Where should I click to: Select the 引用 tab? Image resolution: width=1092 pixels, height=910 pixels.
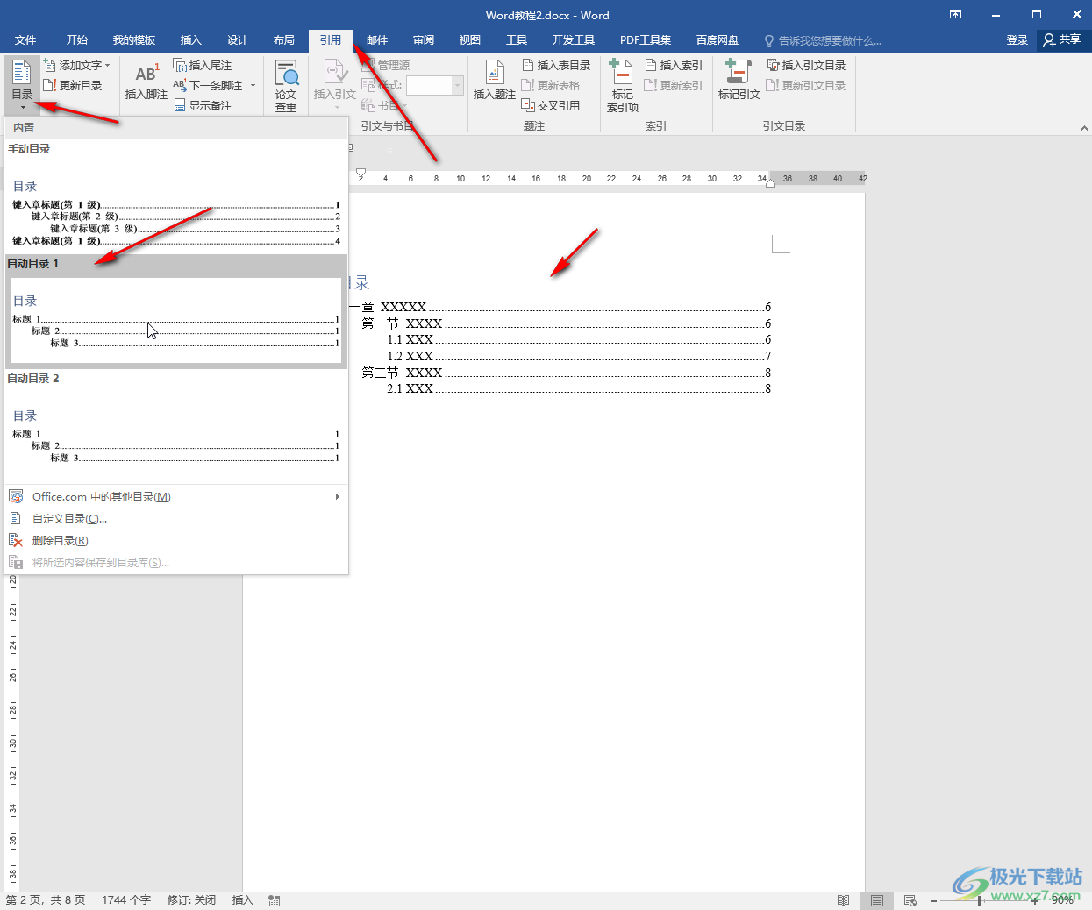tap(331, 40)
